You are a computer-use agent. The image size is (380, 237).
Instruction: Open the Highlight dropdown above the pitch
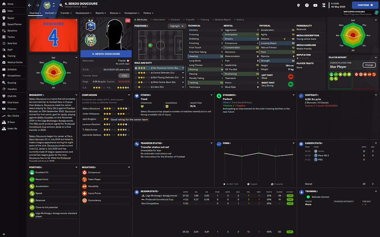[x=177, y=26]
